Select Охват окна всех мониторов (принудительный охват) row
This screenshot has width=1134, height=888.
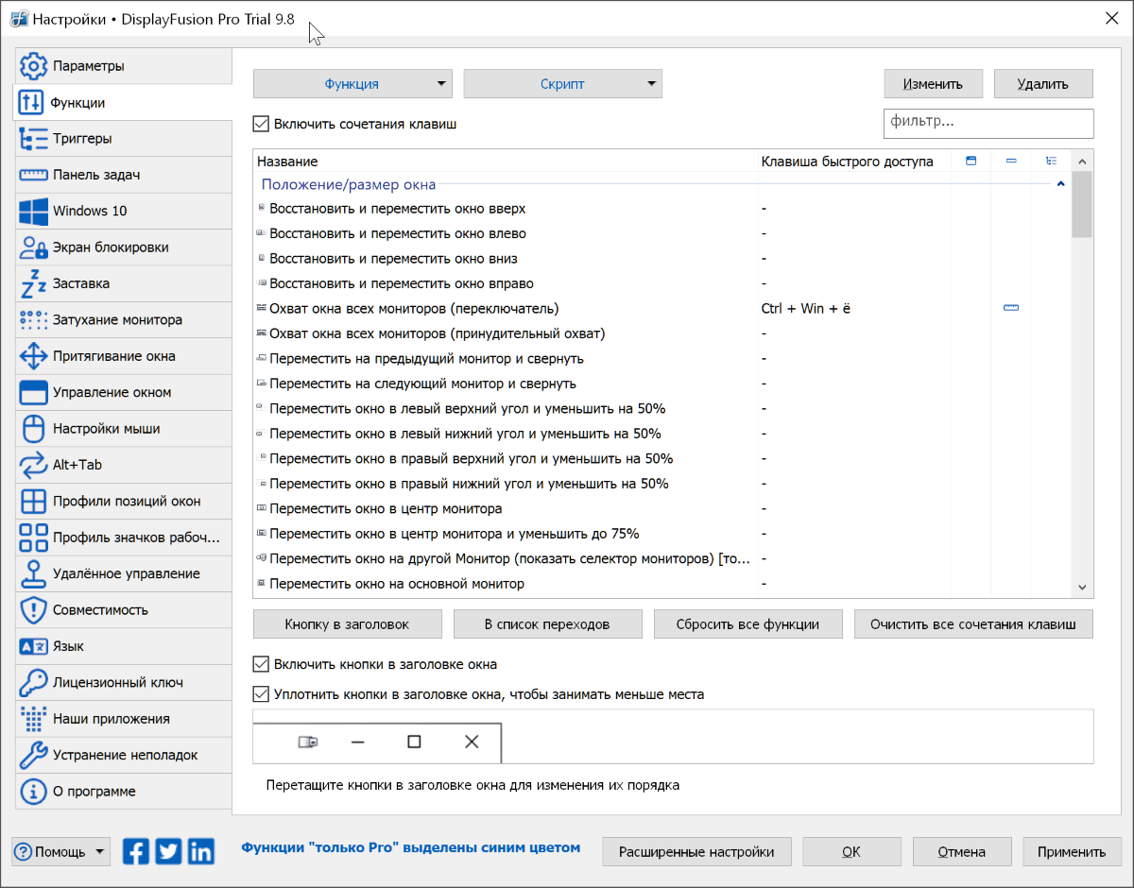[x=661, y=333]
